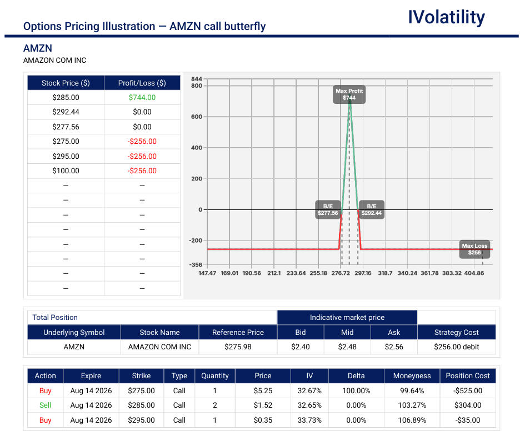
Task: Click the $277.56 stock price cell
Action: [66, 127]
